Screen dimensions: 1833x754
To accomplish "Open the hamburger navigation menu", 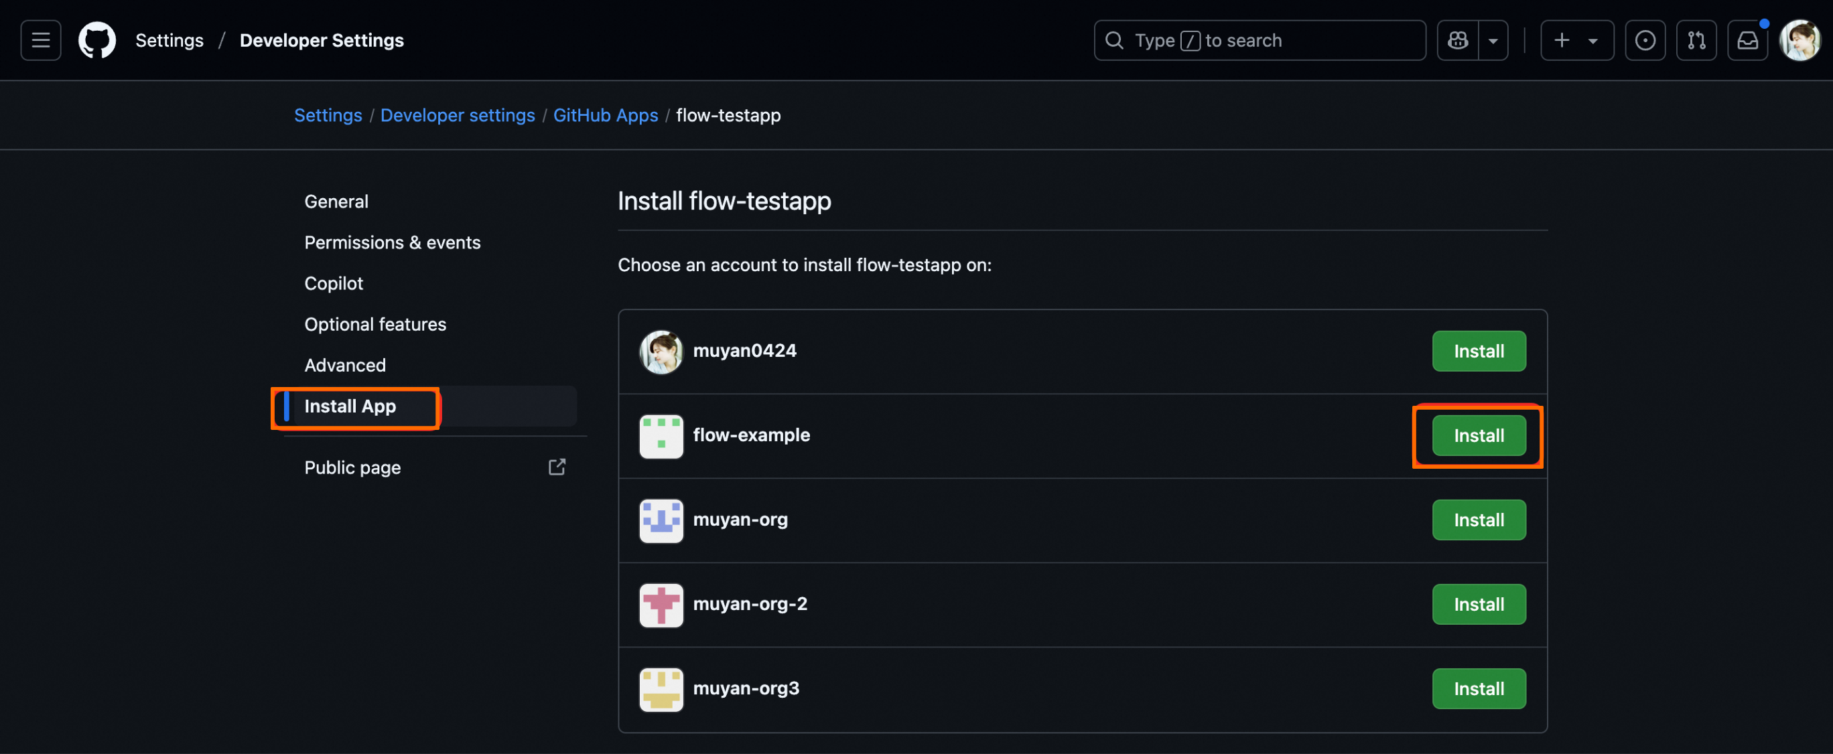I will 41,41.
